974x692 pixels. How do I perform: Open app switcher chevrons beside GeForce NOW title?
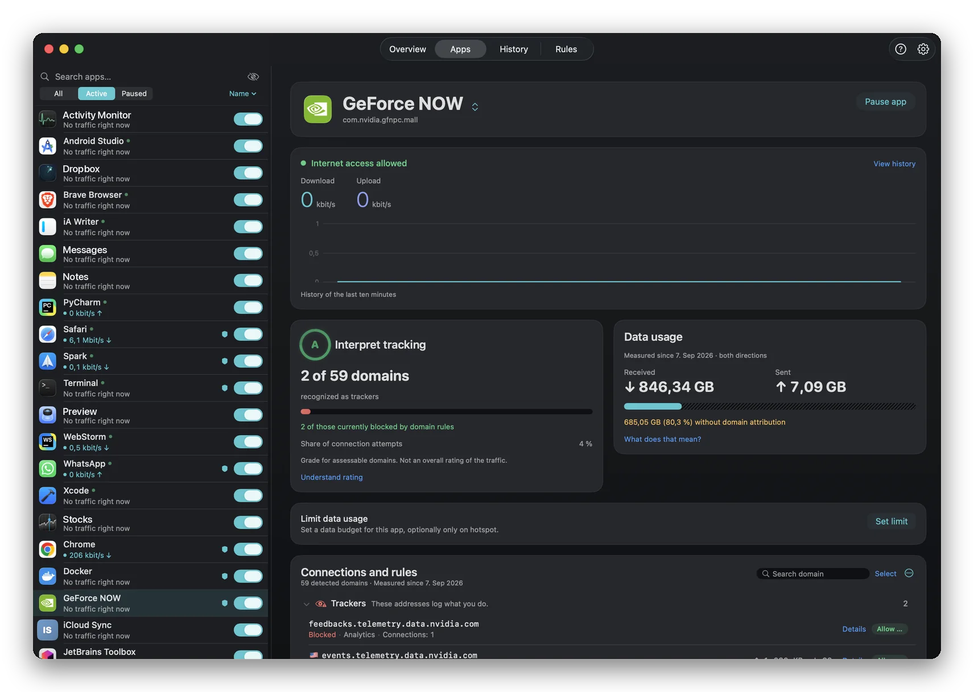[474, 106]
